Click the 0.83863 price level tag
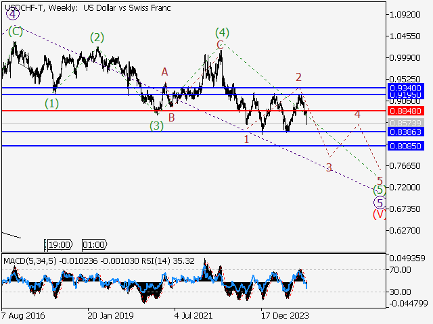 [406, 132]
